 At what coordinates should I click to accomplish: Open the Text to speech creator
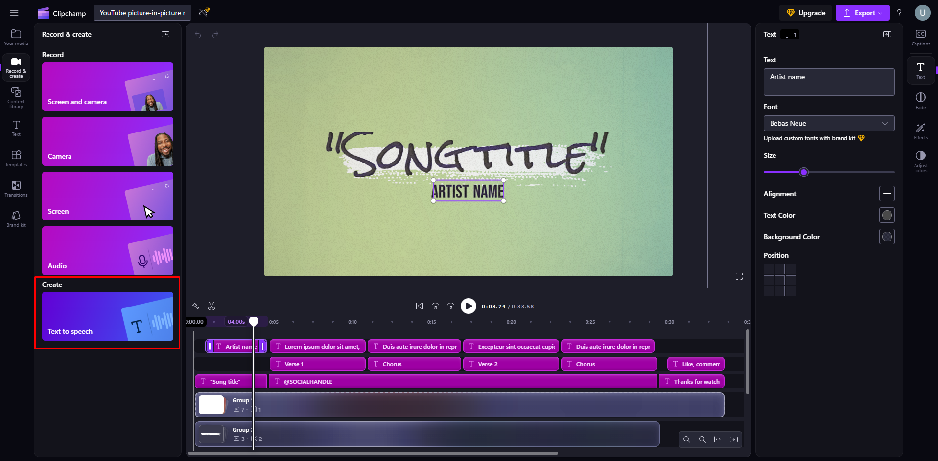tap(108, 316)
